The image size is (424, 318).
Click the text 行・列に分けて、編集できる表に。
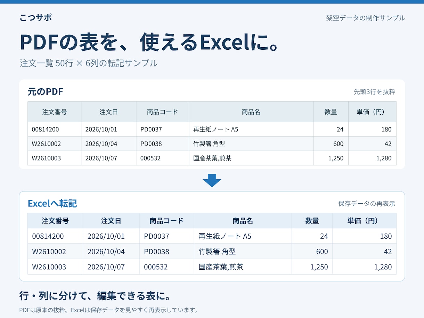pyautogui.click(x=96, y=296)
